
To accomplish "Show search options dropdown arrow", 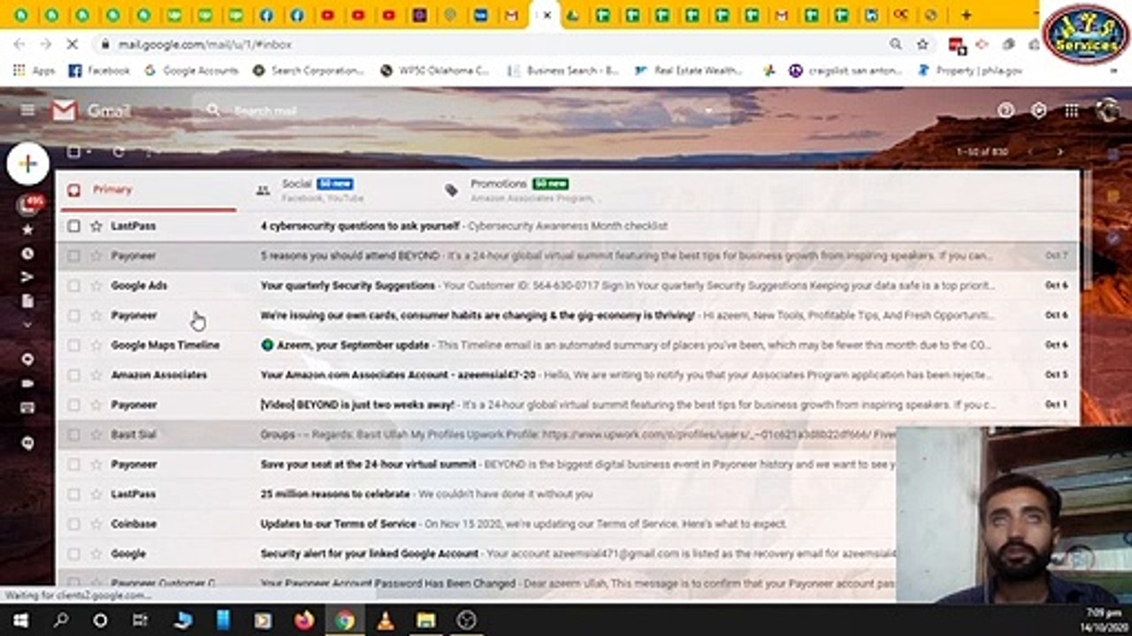I will click(708, 110).
